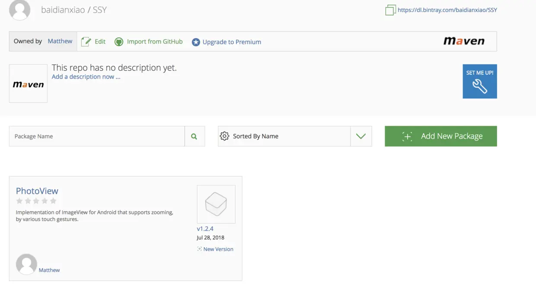Open version v1.2.4 link

pyautogui.click(x=205, y=229)
